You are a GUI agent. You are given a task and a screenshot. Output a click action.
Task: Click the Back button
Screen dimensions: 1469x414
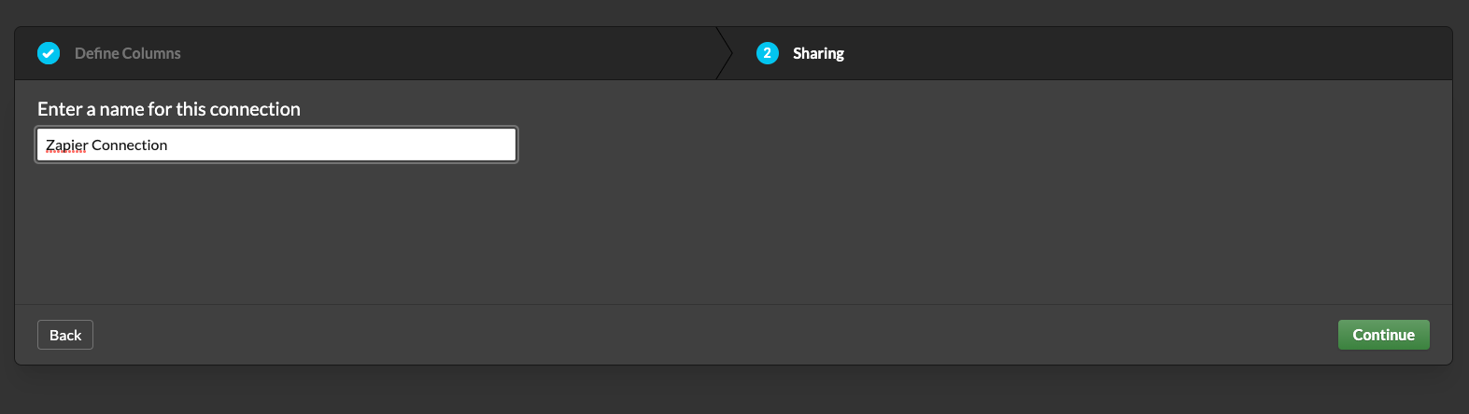tap(65, 335)
